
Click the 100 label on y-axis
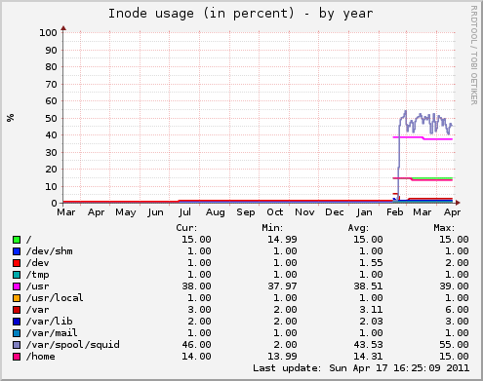click(48, 33)
